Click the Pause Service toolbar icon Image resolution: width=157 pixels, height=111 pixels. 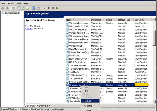tap(53, 8)
